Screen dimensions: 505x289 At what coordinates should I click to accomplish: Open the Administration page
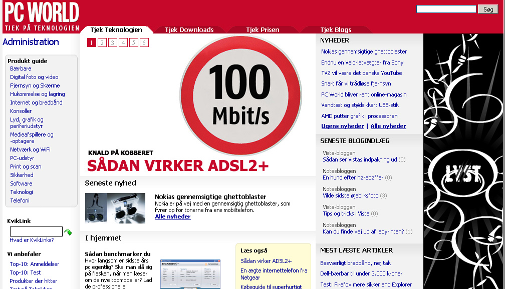(x=31, y=42)
